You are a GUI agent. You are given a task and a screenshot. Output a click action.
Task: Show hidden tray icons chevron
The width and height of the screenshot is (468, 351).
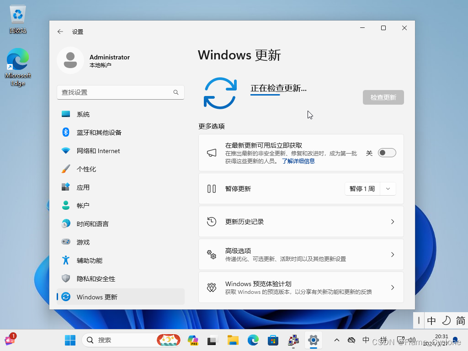click(x=337, y=340)
